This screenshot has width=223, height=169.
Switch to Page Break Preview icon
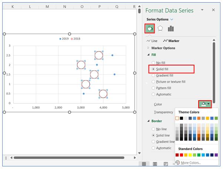(165, 164)
